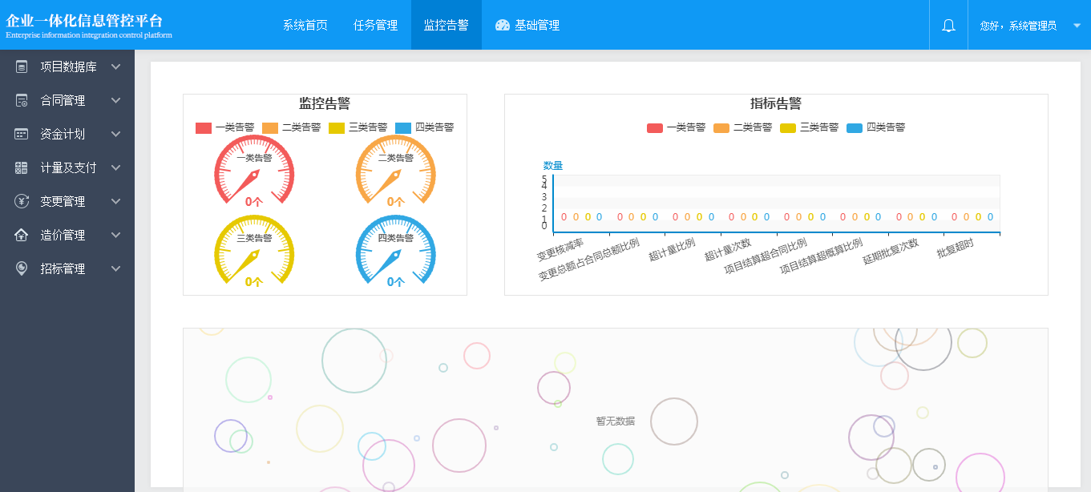Click the 延期批复次数 axis label
The width and height of the screenshot is (1091, 492).
pos(891,252)
